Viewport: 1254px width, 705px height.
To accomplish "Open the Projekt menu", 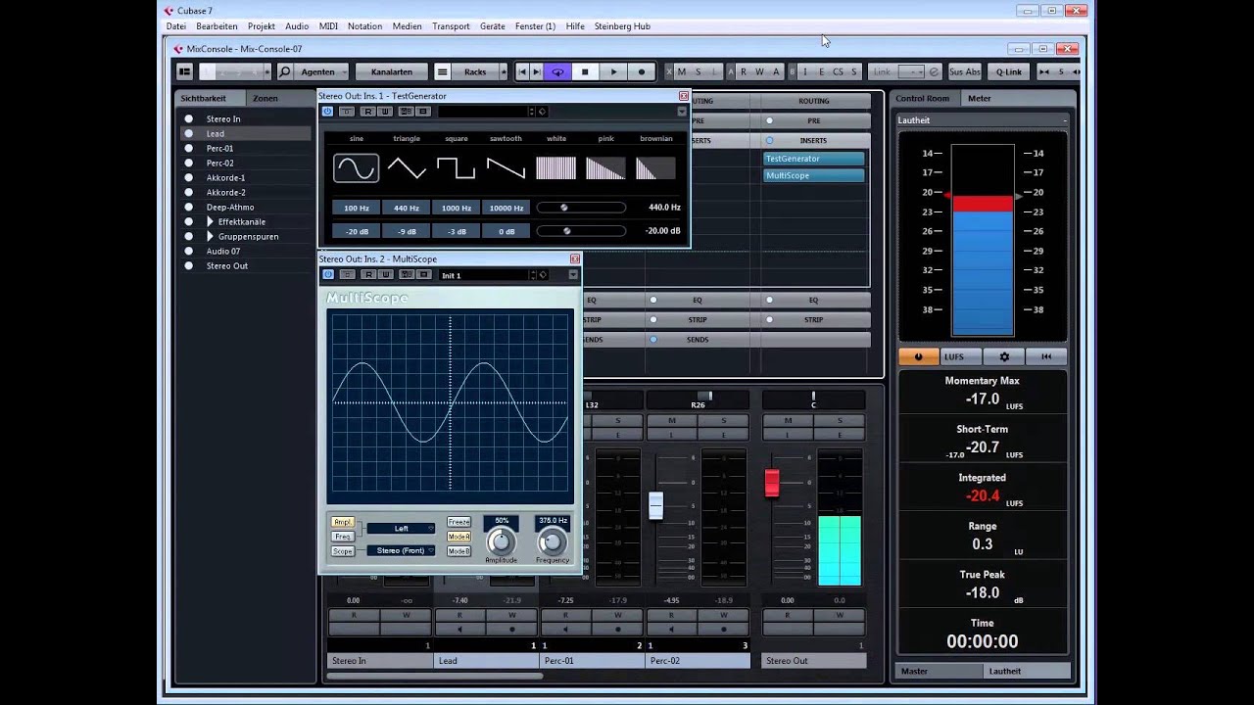I will click(x=262, y=26).
